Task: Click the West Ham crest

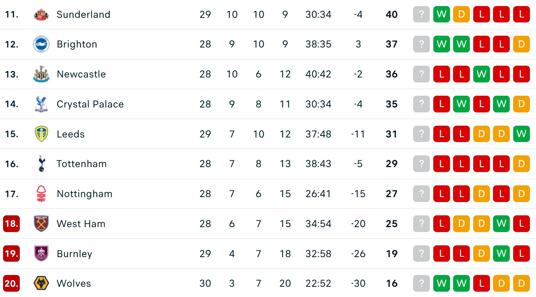Action: tap(41, 224)
